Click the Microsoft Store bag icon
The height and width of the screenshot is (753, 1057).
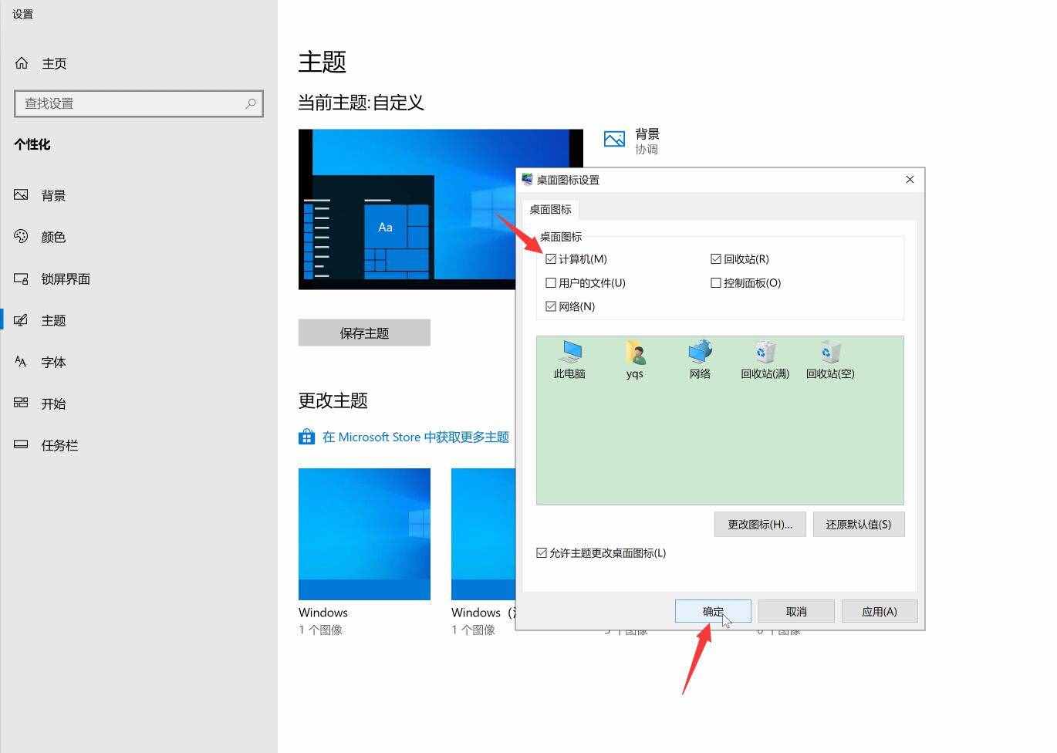coord(306,437)
